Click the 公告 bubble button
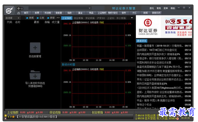Image resolution: width=198 pixels, height=122 pixels. pos(40,18)
